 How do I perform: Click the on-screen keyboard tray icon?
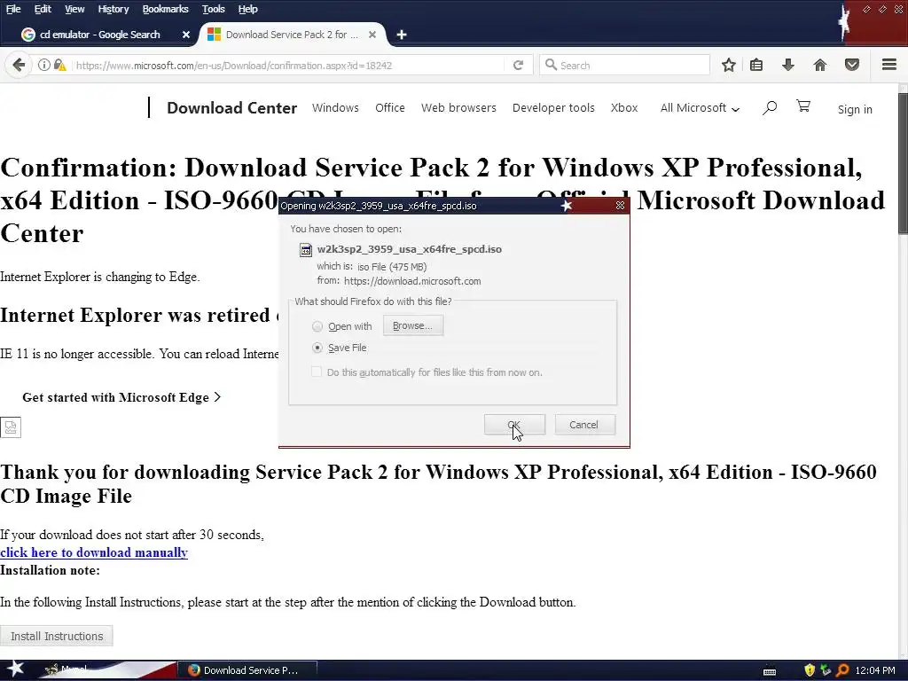[770, 671]
